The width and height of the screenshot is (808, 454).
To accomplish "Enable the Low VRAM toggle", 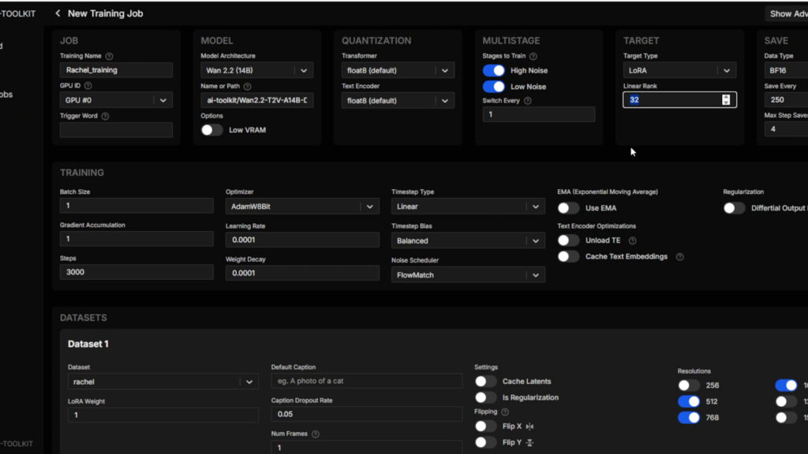I will coord(211,130).
